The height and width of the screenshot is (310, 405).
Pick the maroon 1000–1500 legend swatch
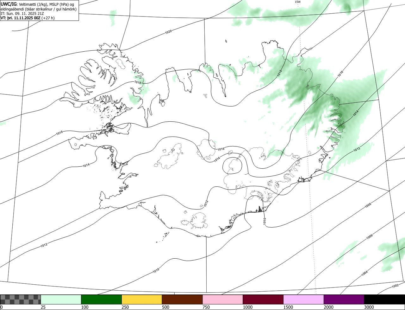263,300
